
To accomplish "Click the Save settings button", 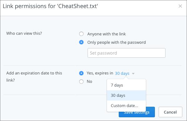I will coord(137,112).
